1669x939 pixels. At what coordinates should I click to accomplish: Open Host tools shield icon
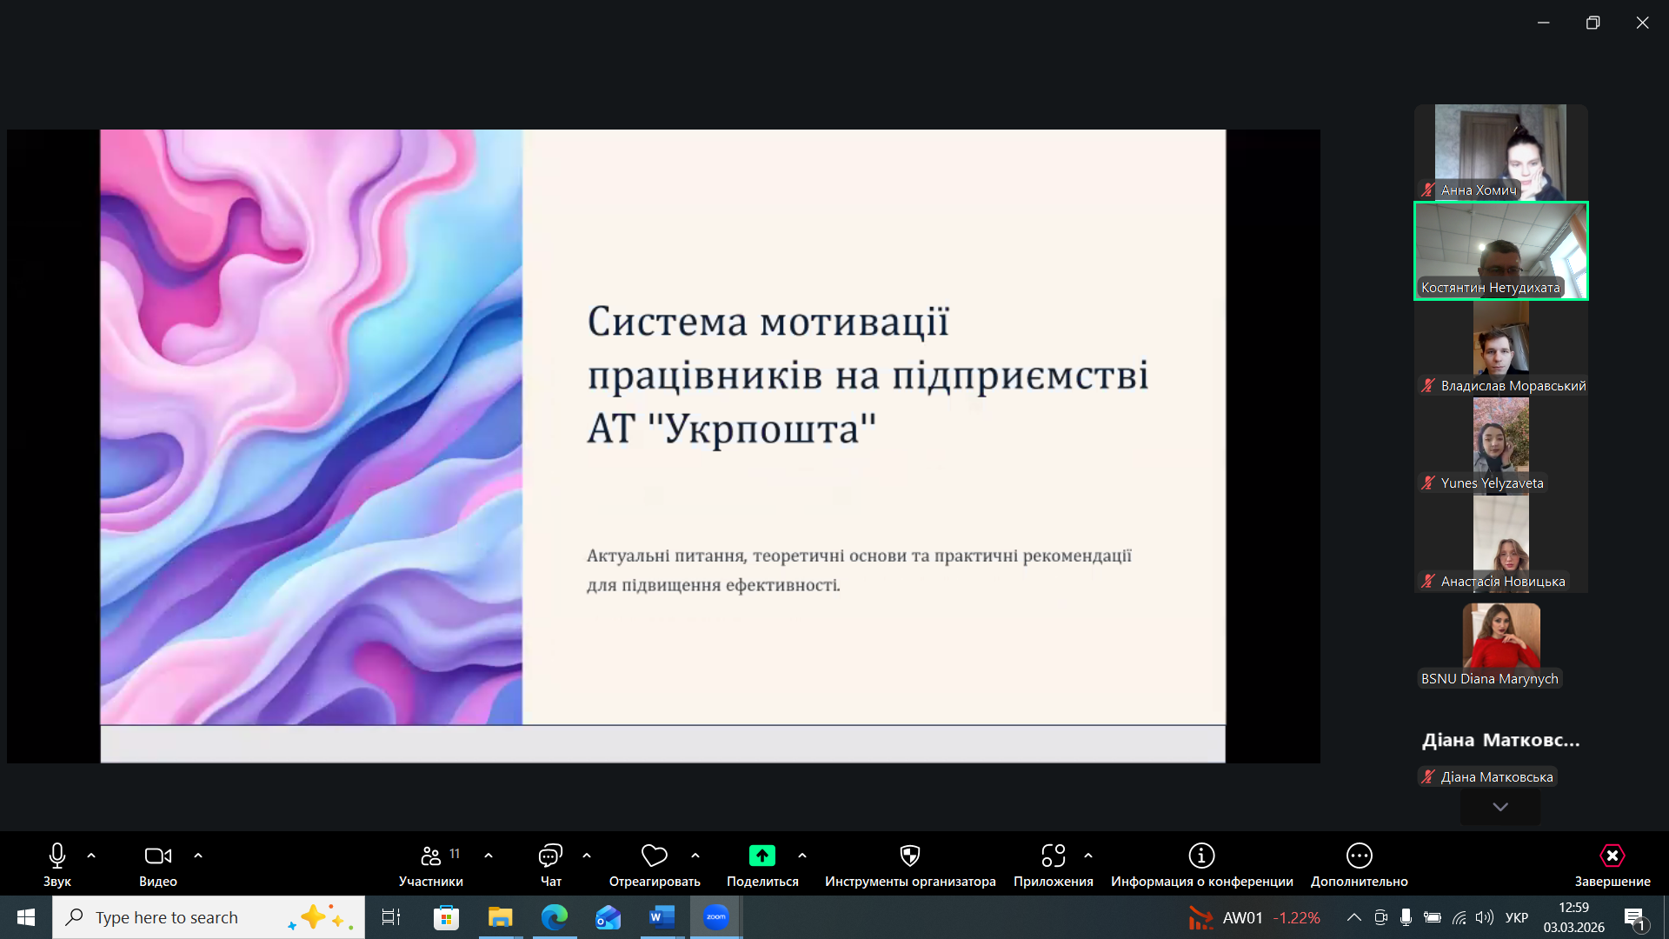[x=909, y=856]
